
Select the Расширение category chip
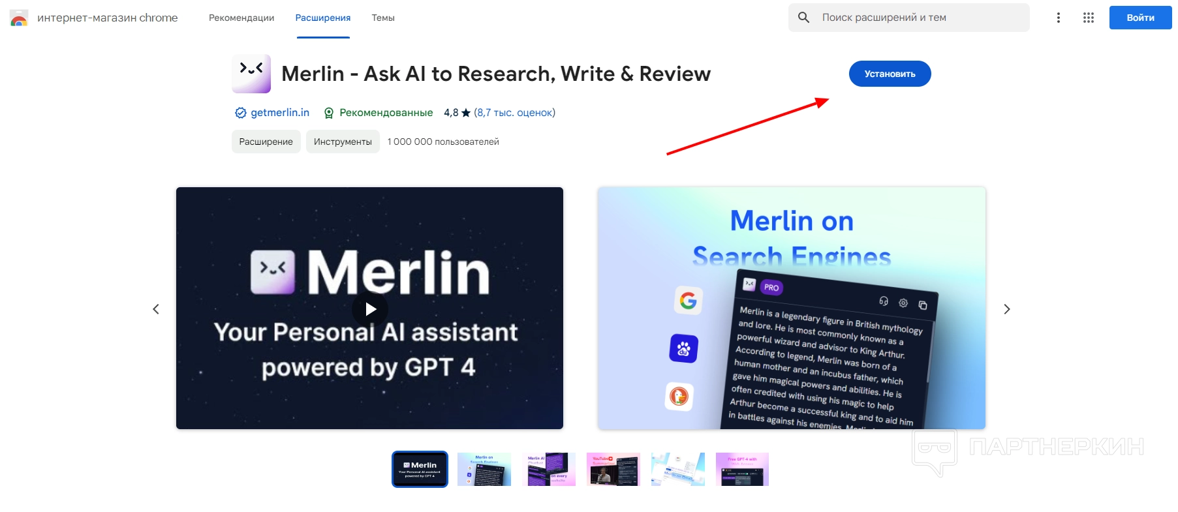[x=266, y=142]
